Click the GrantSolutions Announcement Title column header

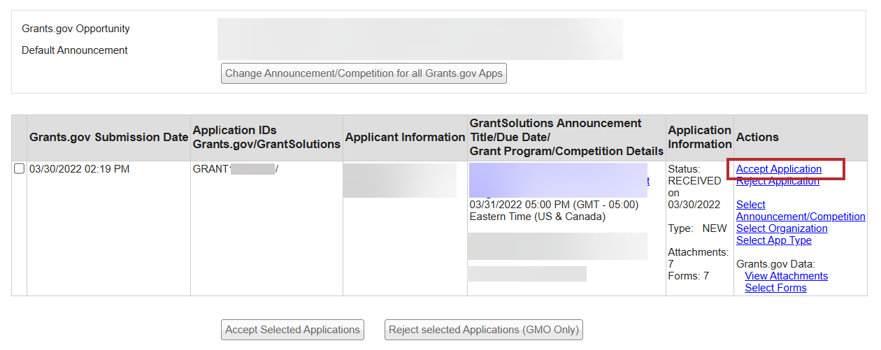point(566,138)
